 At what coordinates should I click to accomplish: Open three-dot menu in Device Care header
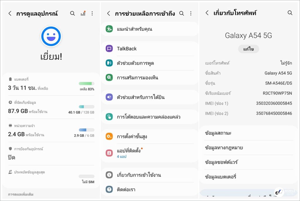92,13
